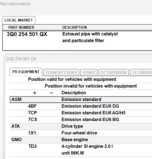Select the TD3 4-cylinder SI engine row

[x=81, y=150]
